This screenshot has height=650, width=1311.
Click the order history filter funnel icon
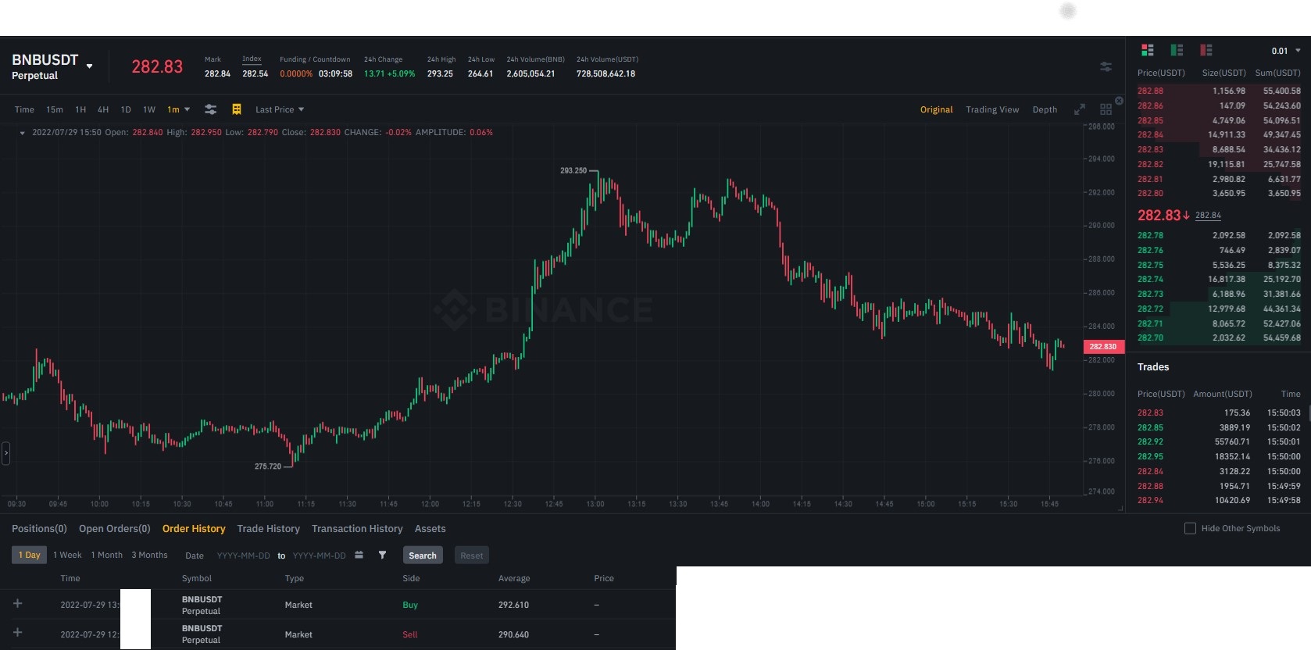(x=382, y=555)
